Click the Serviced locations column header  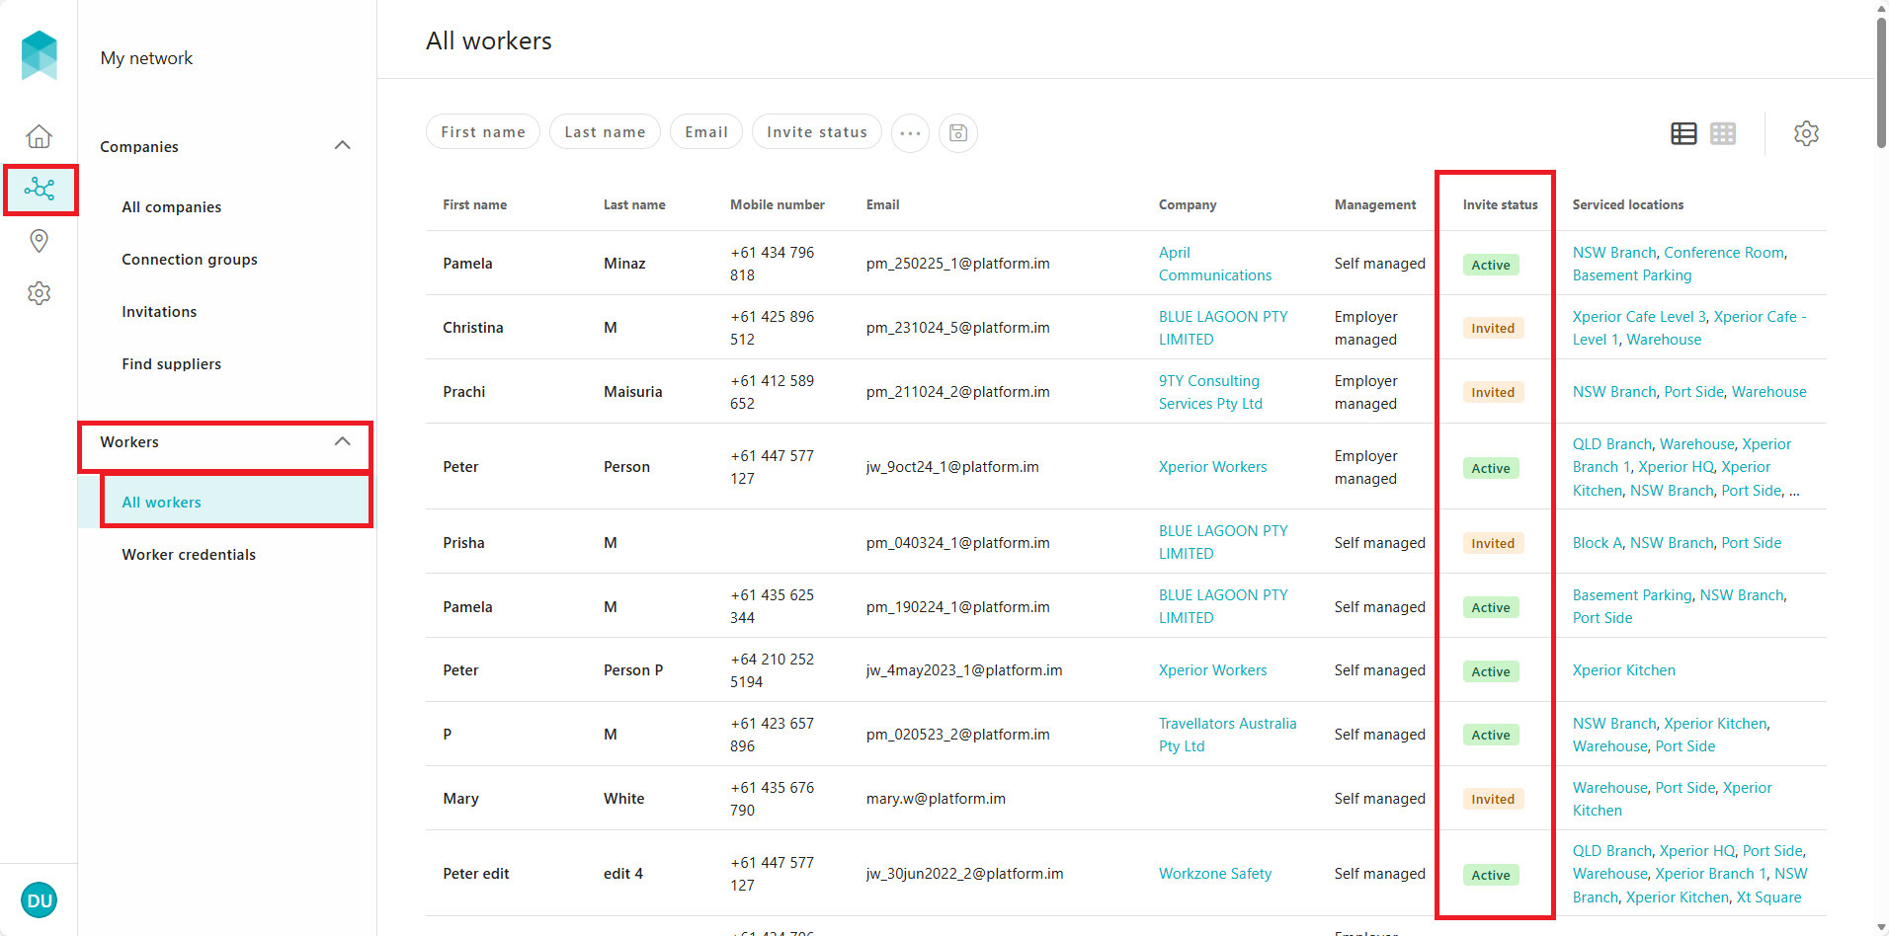(1628, 205)
